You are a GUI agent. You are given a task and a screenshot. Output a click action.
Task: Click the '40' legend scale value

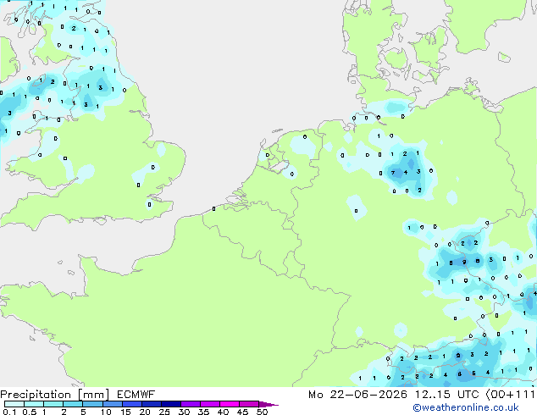pyautogui.click(x=223, y=412)
